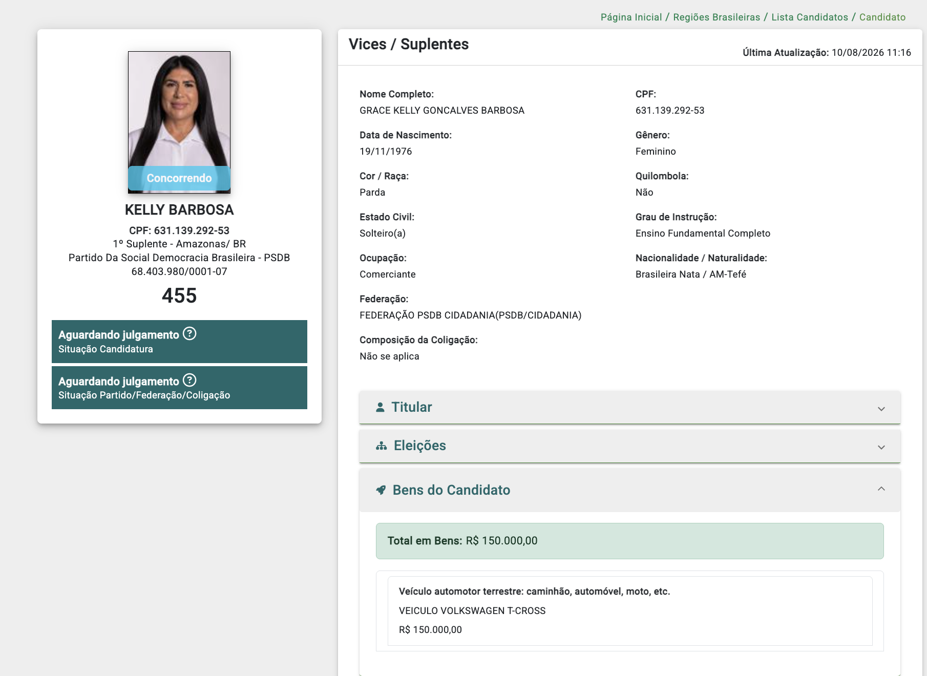Expand the Eleições panel
The height and width of the screenshot is (676, 927).
(x=630, y=446)
